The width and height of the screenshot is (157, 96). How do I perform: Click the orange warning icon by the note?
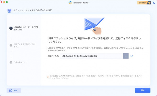pyautogui.click(x=48, y=77)
